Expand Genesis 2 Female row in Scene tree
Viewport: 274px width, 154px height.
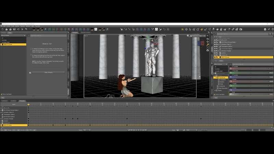point(219,51)
